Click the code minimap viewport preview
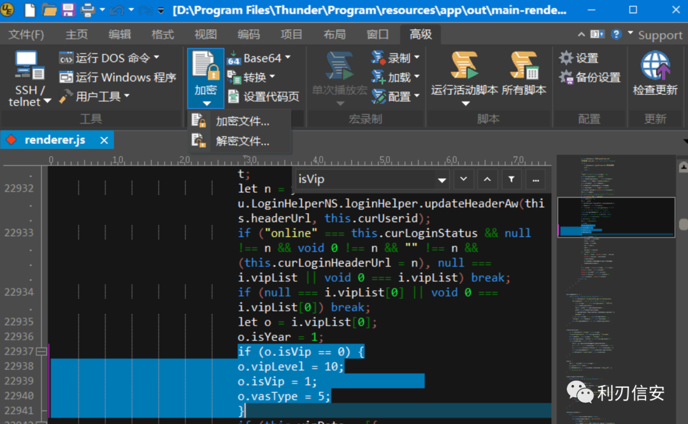The height and width of the screenshot is (424, 688). click(x=616, y=217)
